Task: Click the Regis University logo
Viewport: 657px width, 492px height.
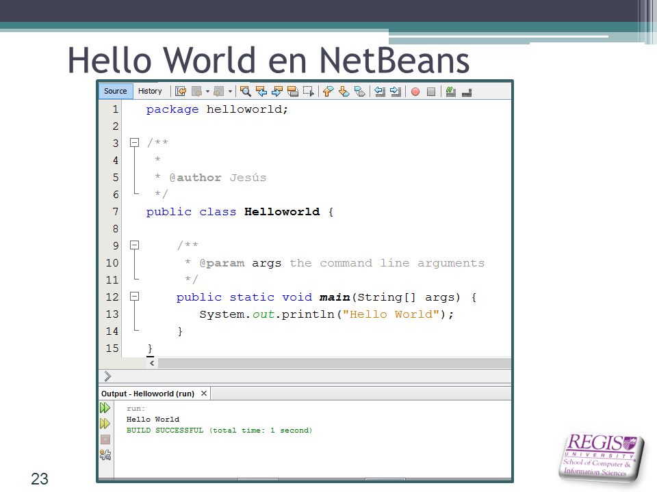Action: point(600,456)
